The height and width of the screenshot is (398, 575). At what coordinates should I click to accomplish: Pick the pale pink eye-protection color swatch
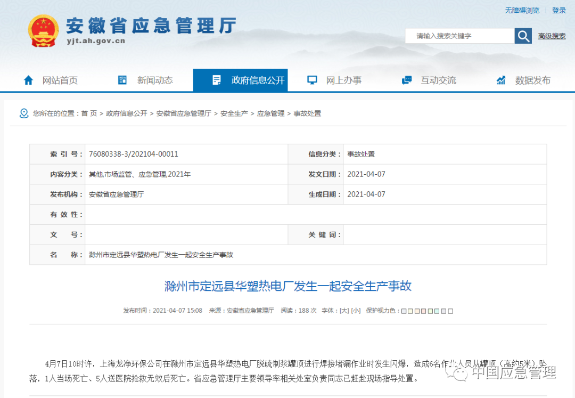point(424,311)
